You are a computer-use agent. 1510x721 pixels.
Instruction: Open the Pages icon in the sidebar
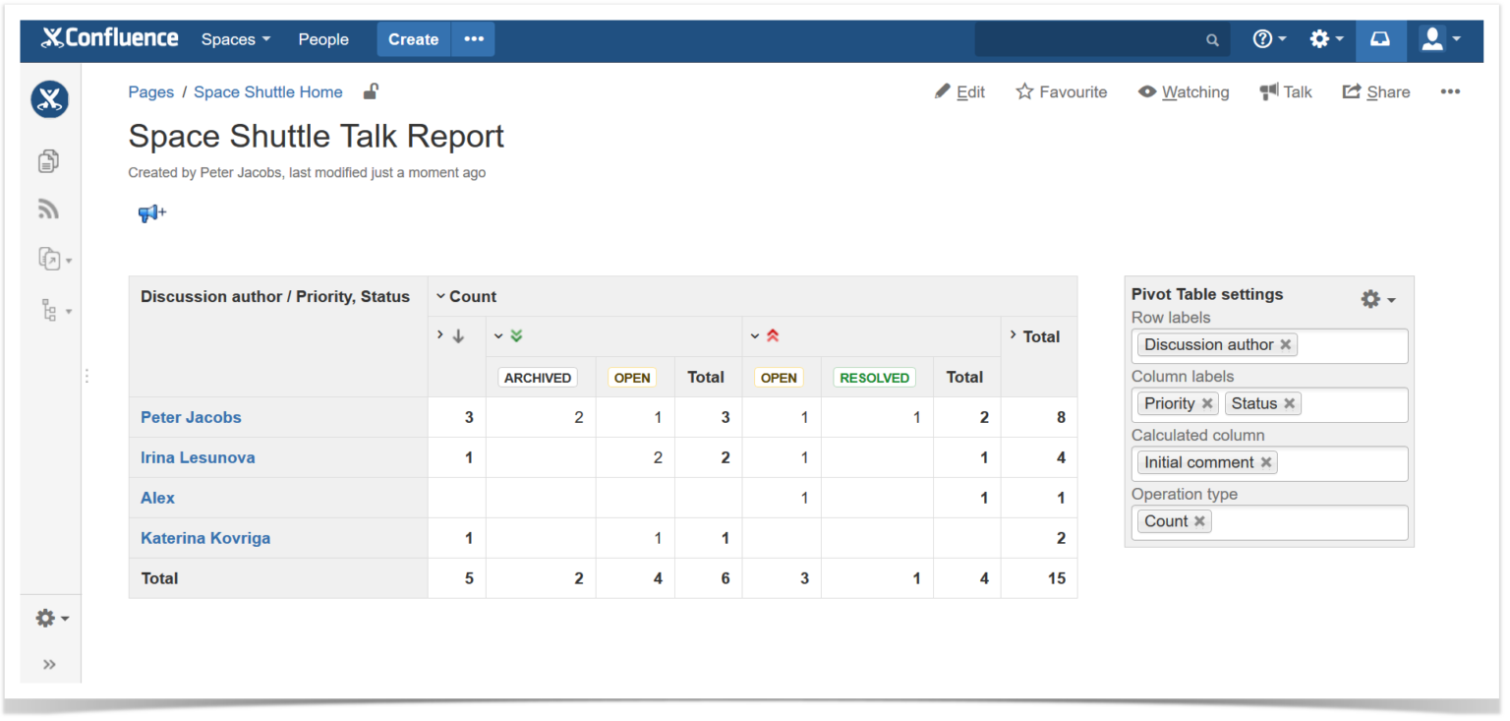point(48,160)
